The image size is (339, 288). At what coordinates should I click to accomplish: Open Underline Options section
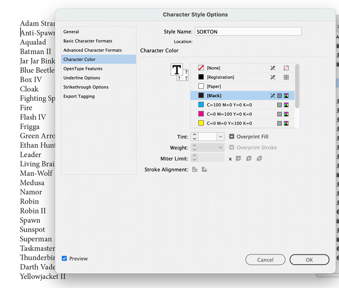pyautogui.click(x=99, y=78)
